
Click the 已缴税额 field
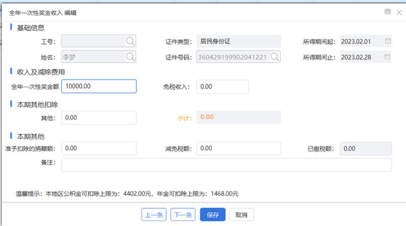coord(365,148)
